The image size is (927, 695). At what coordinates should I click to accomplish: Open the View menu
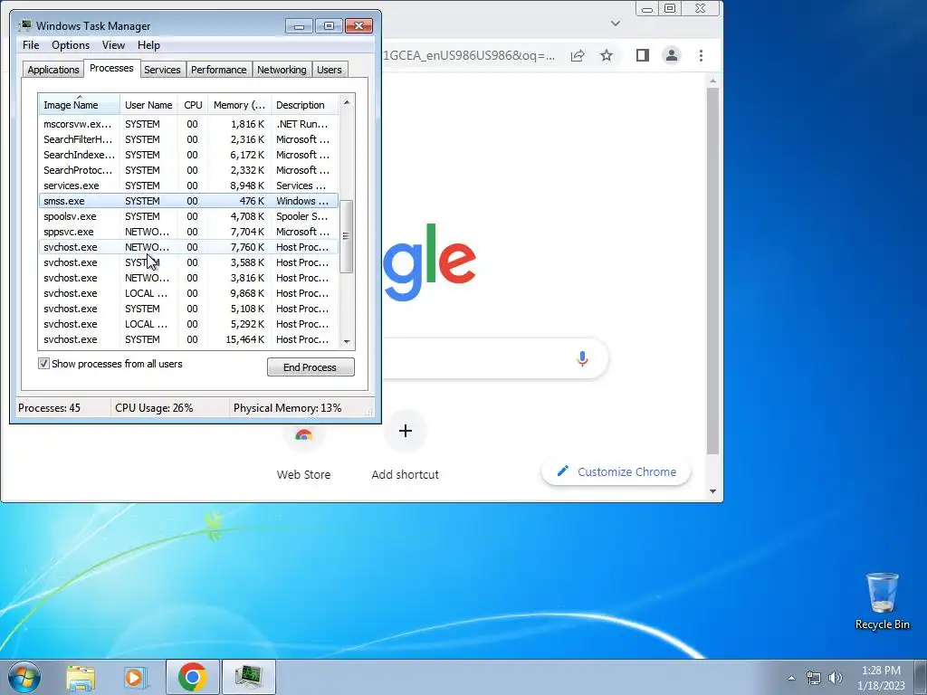(x=113, y=45)
